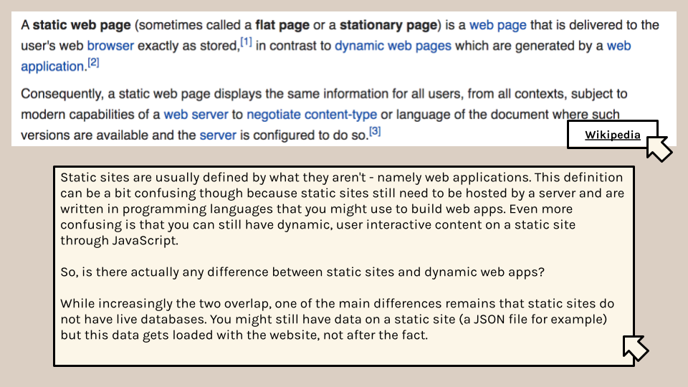Open citation footnote [2]
The height and width of the screenshot is (387, 688).
click(93, 64)
